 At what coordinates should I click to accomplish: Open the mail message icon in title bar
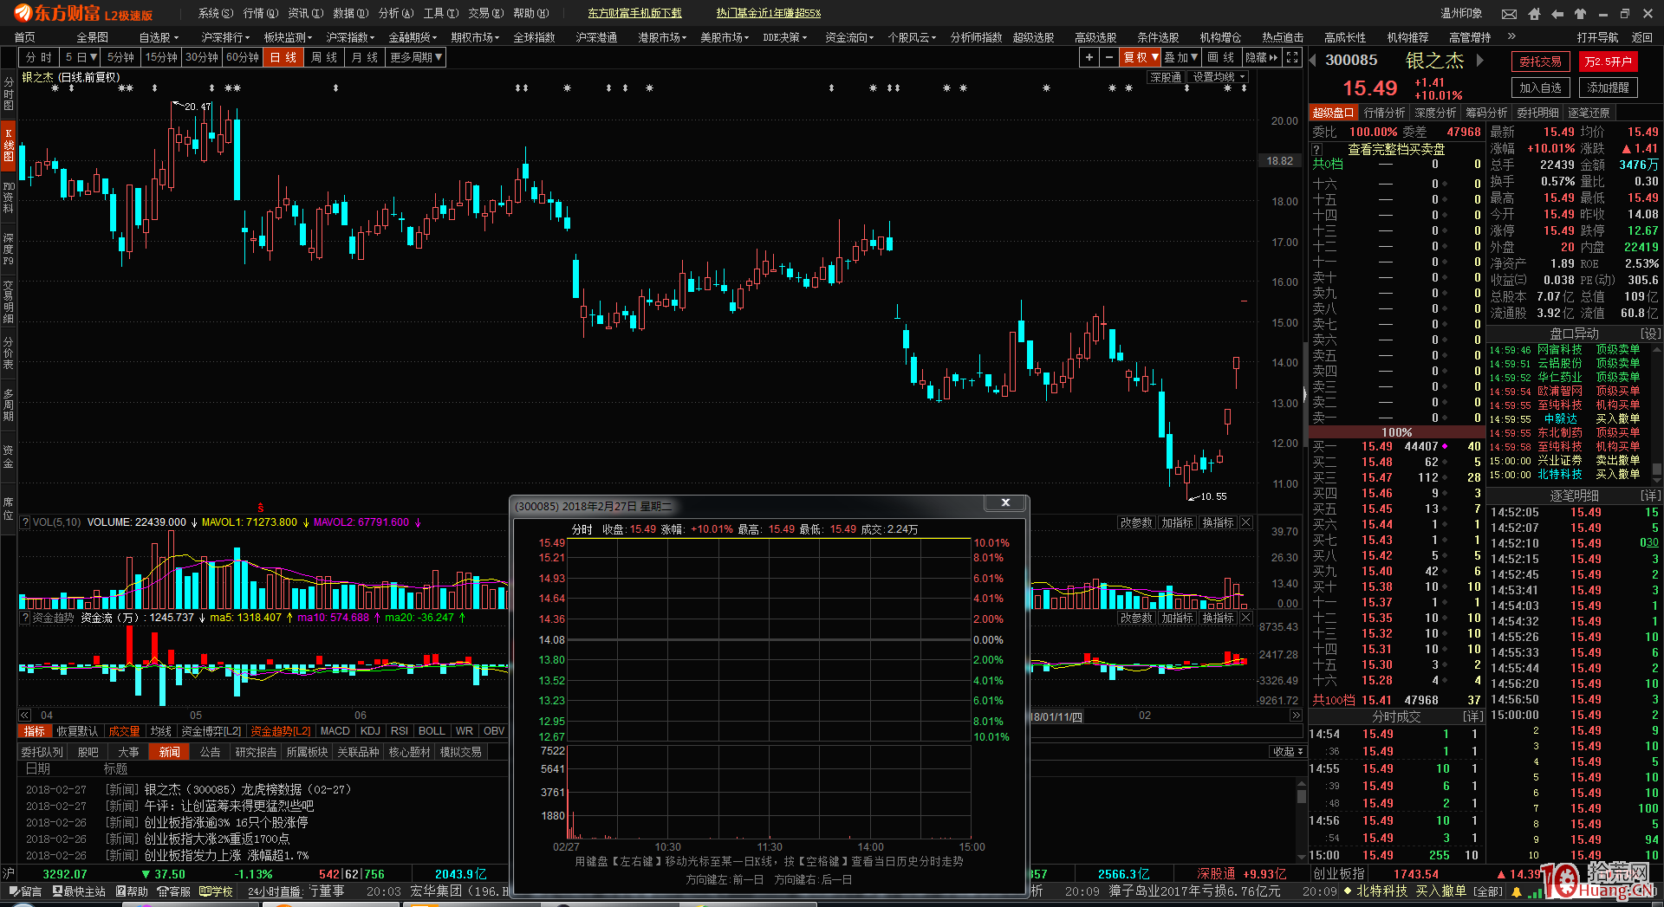coord(1509,14)
